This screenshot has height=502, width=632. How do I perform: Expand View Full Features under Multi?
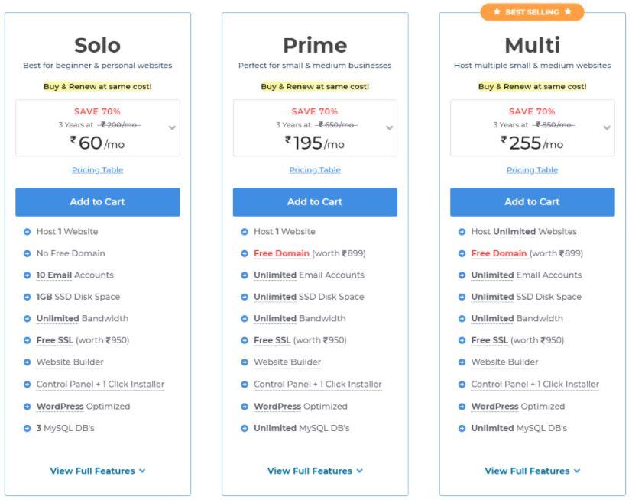tap(532, 471)
